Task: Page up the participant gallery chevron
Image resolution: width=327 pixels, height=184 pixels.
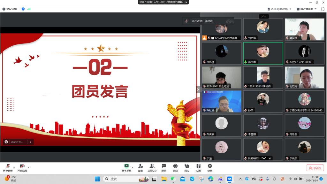Action: [264, 17]
